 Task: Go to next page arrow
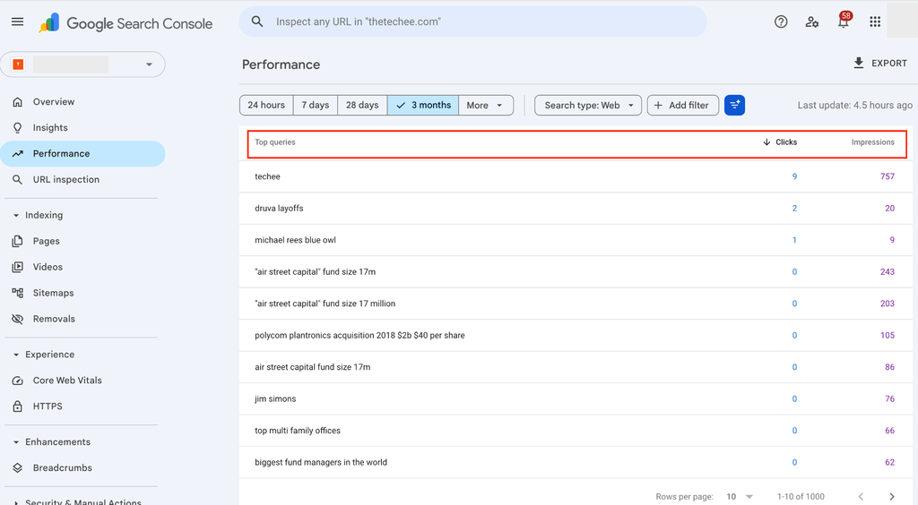tap(892, 496)
